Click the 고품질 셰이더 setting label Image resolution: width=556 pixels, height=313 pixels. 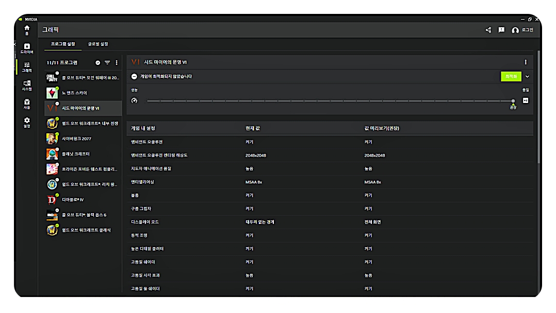[143, 262]
